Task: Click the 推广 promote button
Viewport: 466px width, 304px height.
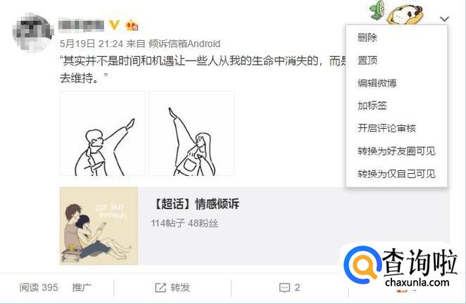Action: pos(82,287)
